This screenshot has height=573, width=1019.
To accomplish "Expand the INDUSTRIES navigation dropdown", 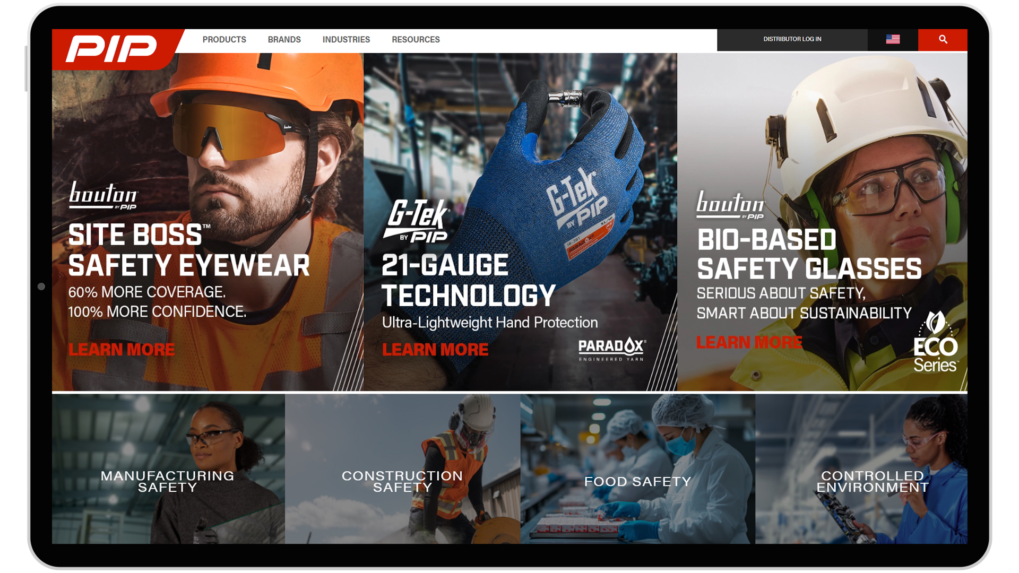I will [347, 39].
